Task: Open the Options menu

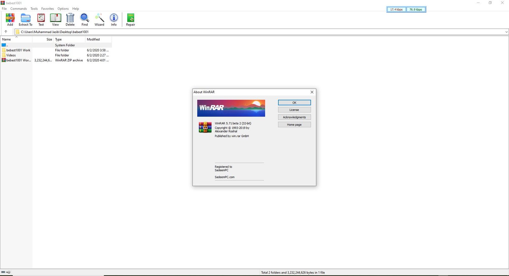Action: [63, 9]
